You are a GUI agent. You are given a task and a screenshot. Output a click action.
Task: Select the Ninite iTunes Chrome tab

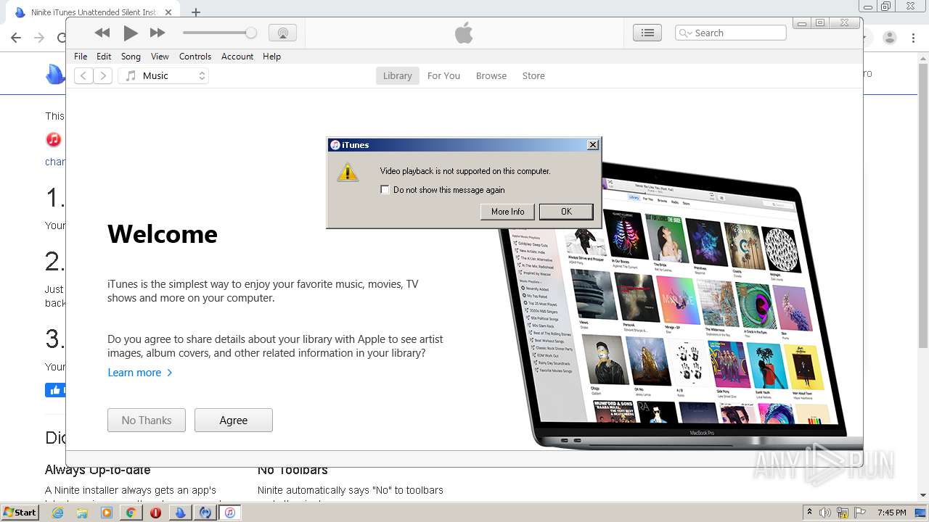(x=94, y=12)
